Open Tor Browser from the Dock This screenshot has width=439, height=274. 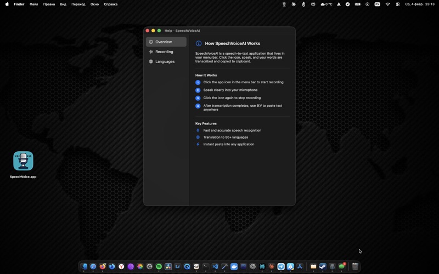point(131,266)
